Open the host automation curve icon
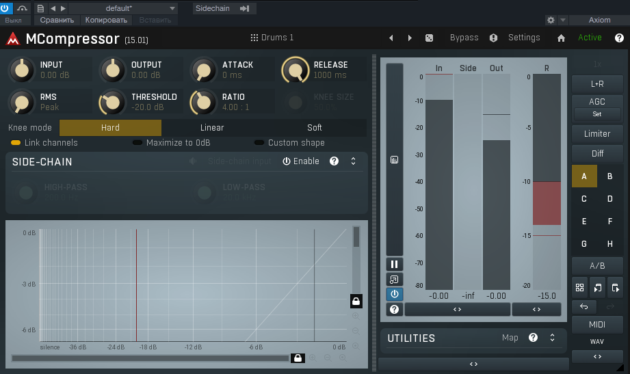 pyautogui.click(x=22, y=8)
